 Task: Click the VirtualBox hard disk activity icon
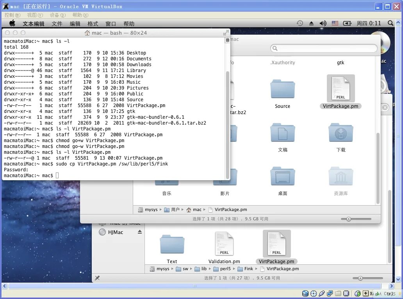coord(305,294)
